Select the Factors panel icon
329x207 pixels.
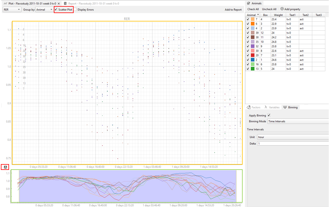point(249,107)
